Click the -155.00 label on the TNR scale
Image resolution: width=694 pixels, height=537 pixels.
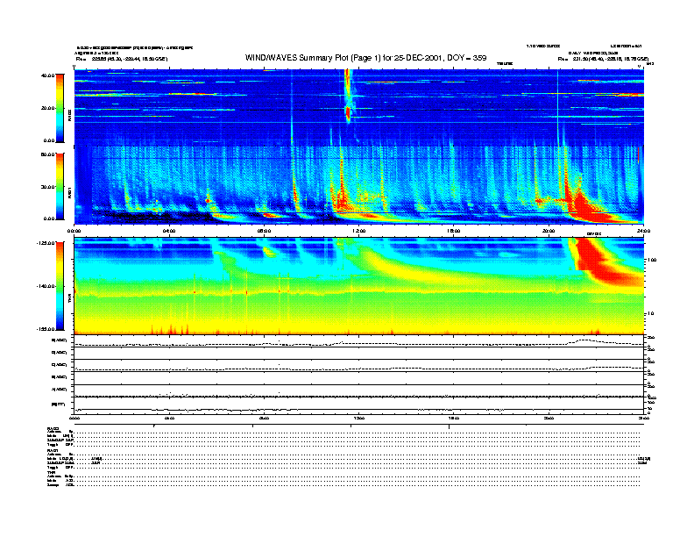tap(45, 329)
